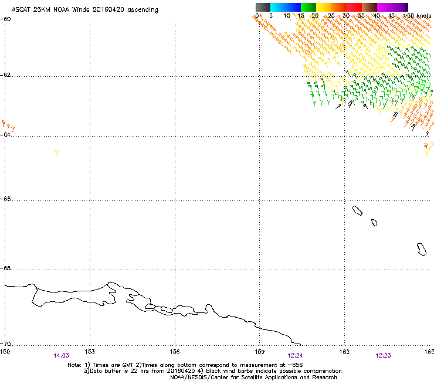Click the gray 0–5 knots color bar segment

tap(263, 7)
